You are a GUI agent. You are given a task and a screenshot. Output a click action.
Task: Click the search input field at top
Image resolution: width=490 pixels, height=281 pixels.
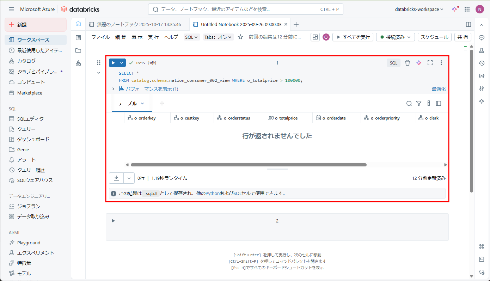pyautogui.click(x=240, y=10)
